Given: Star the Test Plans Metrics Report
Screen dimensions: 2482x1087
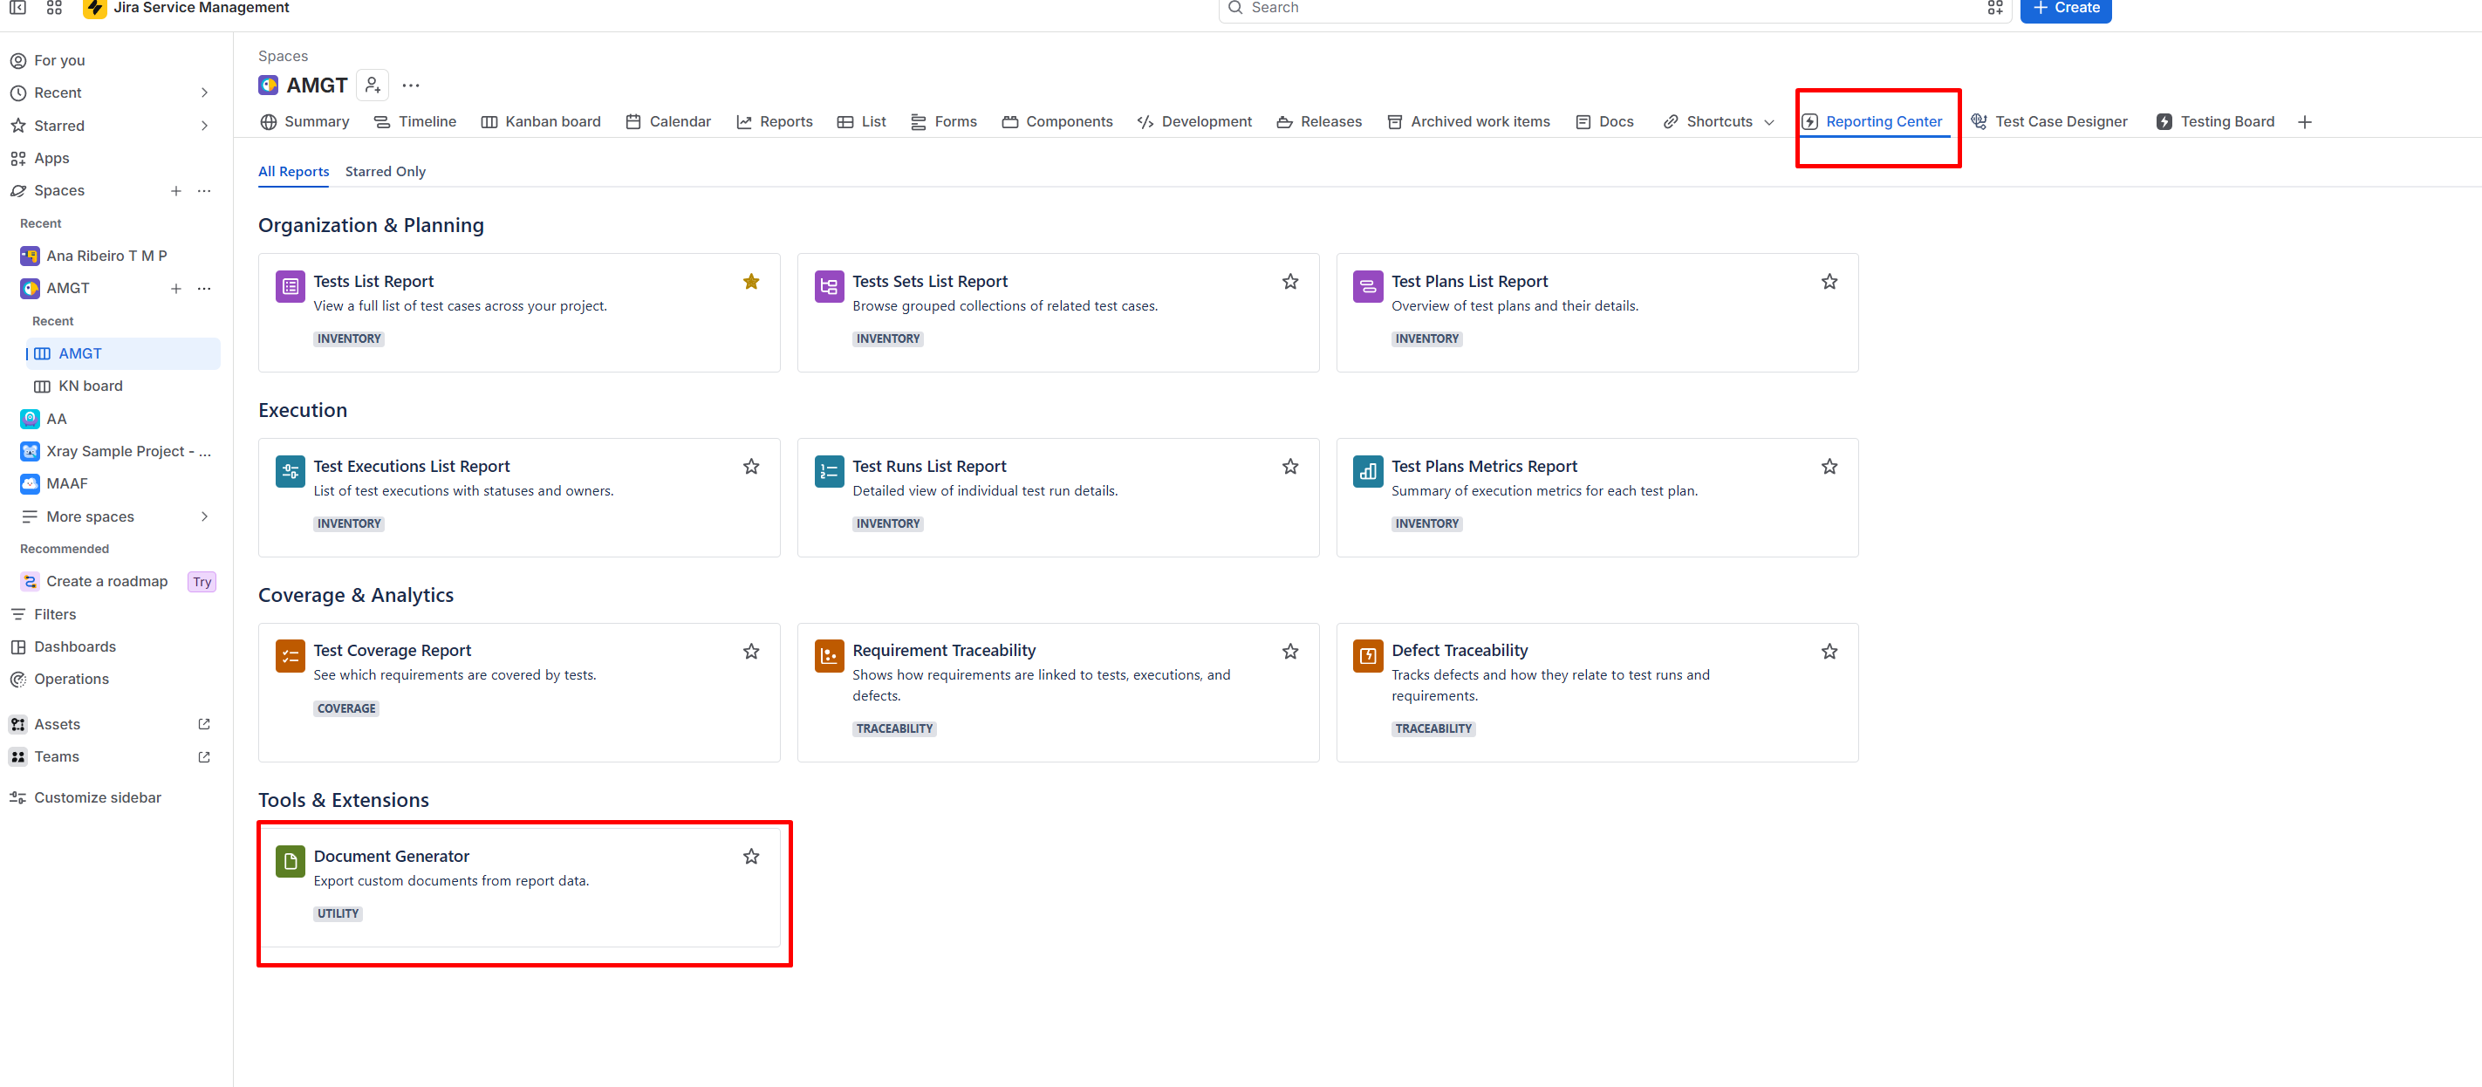Looking at the screenshot, I should point(1829,467).
